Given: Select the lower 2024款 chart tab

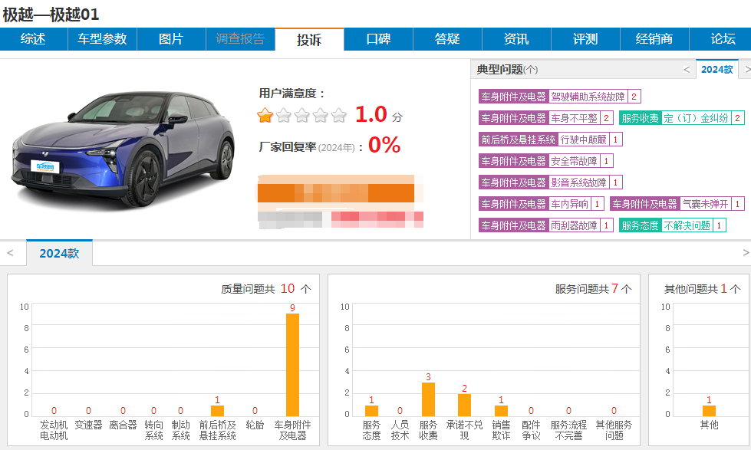Looking at the screenshot, I should [x=59, y=253].
